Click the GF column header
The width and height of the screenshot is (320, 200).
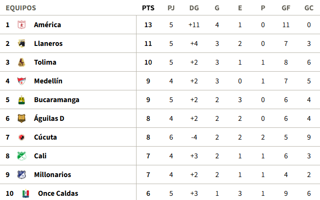286,8
